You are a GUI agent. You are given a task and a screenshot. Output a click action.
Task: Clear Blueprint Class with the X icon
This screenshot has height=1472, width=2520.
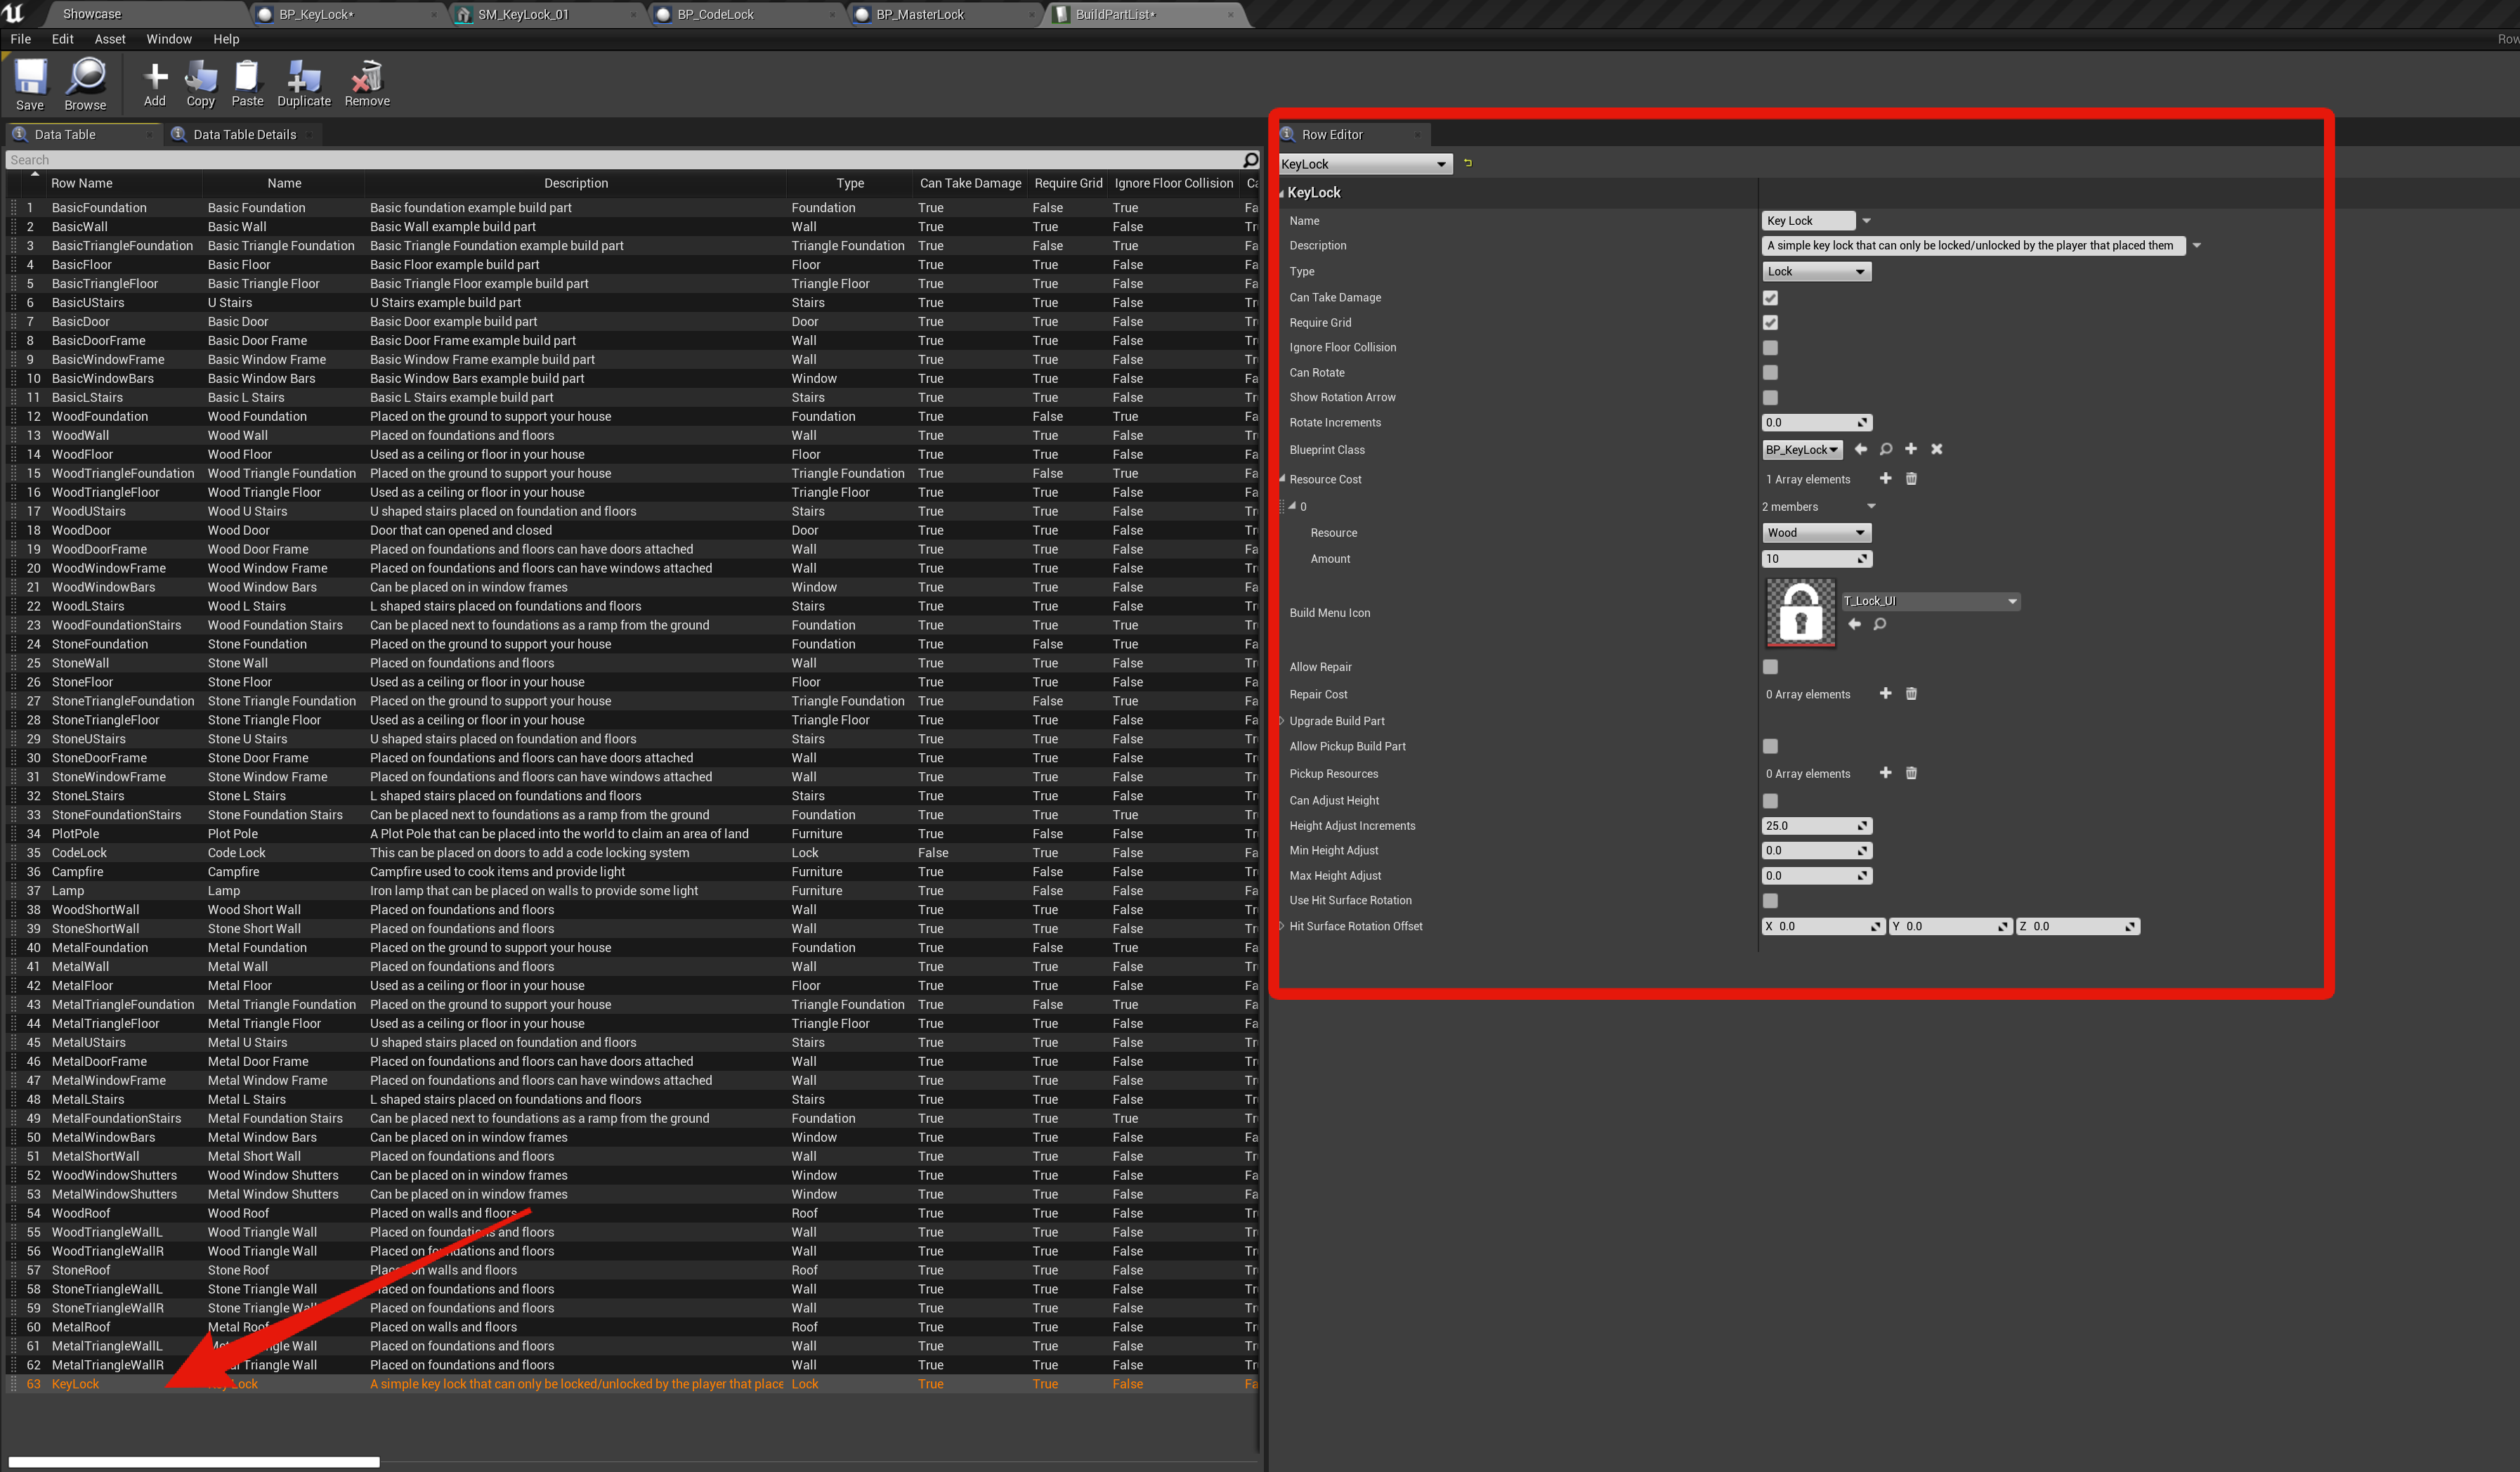pos(1936,449)
